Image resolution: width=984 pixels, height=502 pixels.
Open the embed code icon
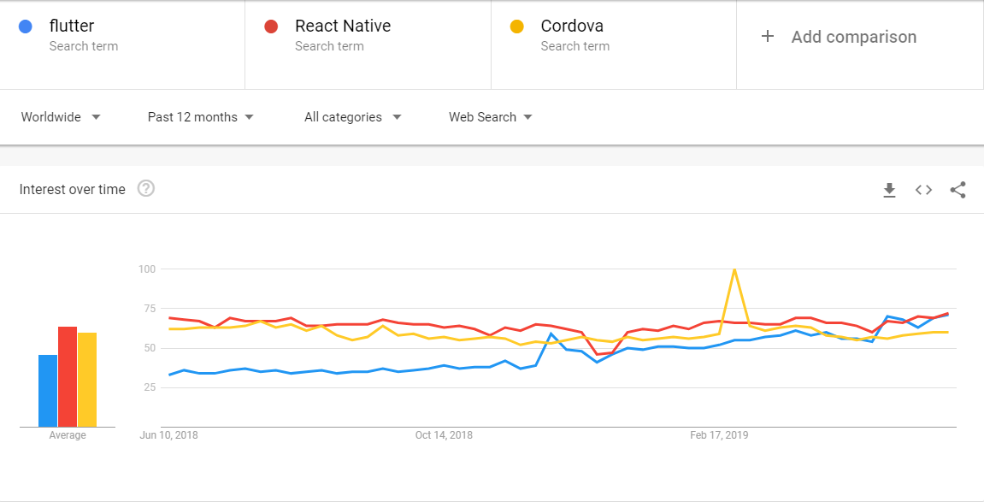pos(923,190)
